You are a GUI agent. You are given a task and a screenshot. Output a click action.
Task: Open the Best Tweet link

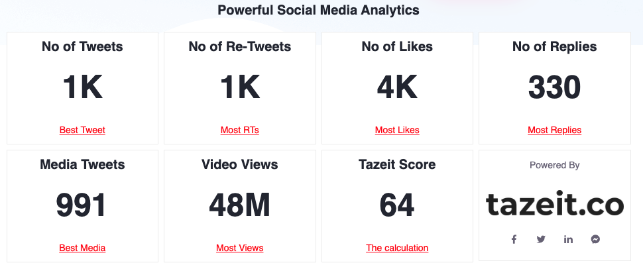point(82,130)
